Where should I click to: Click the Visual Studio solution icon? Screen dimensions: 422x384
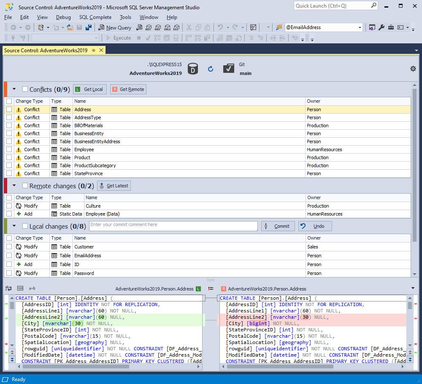click(x=372, y=27)
